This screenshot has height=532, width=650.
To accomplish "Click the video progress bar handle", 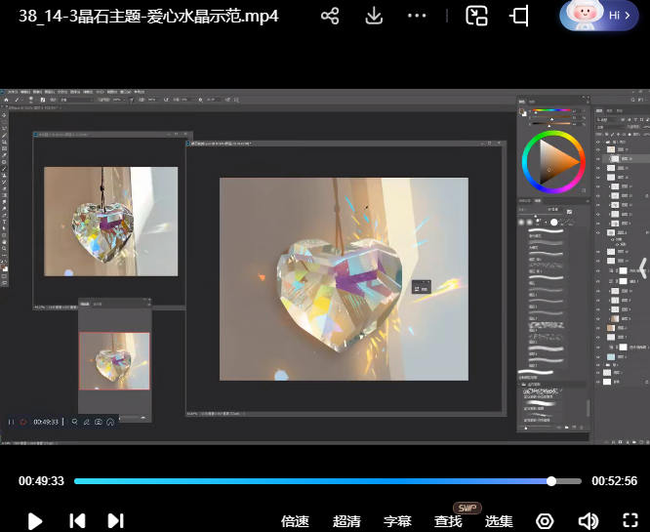I will (551, 481).
